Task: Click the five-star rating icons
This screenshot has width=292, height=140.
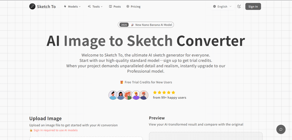Action: (164, 92)
